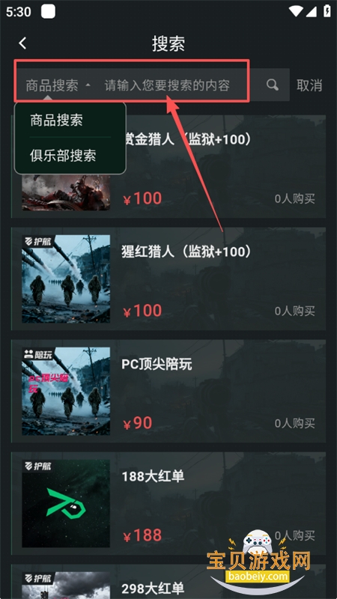
Task: Select the 298大红单 listing
Action: [x=168, y=582]
